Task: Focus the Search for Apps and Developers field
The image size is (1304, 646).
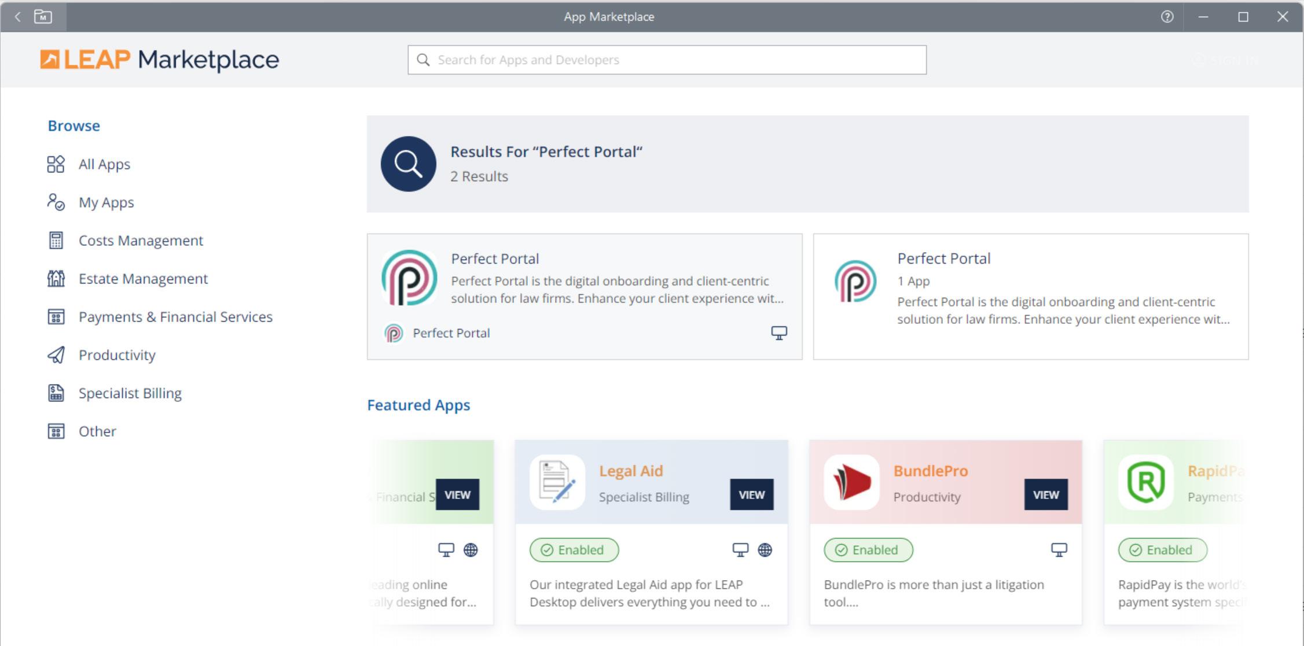Action: [667, 60]
